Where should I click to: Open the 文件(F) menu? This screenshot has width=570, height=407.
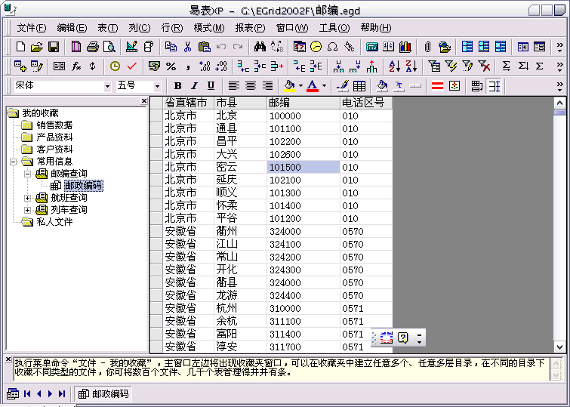click(x=32, y=28)
